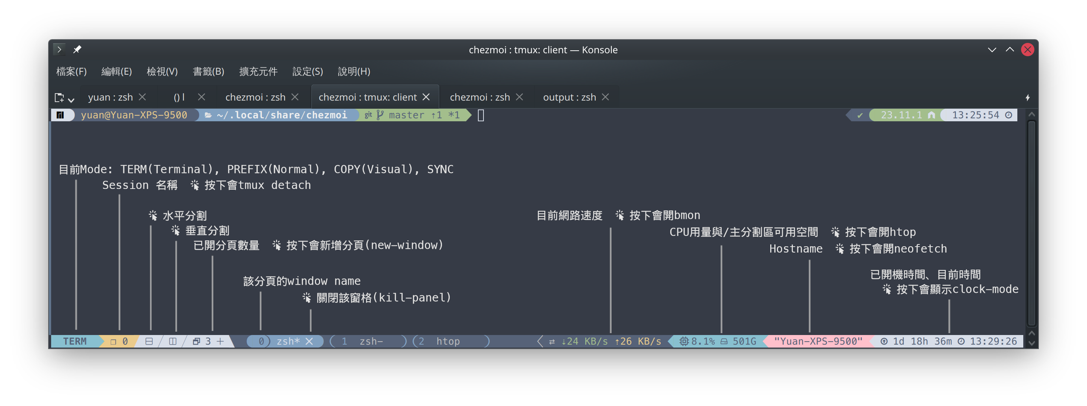Add a new tmux window with plus
Viewport: 1087px width, 406px height.
tap(220, 341)
